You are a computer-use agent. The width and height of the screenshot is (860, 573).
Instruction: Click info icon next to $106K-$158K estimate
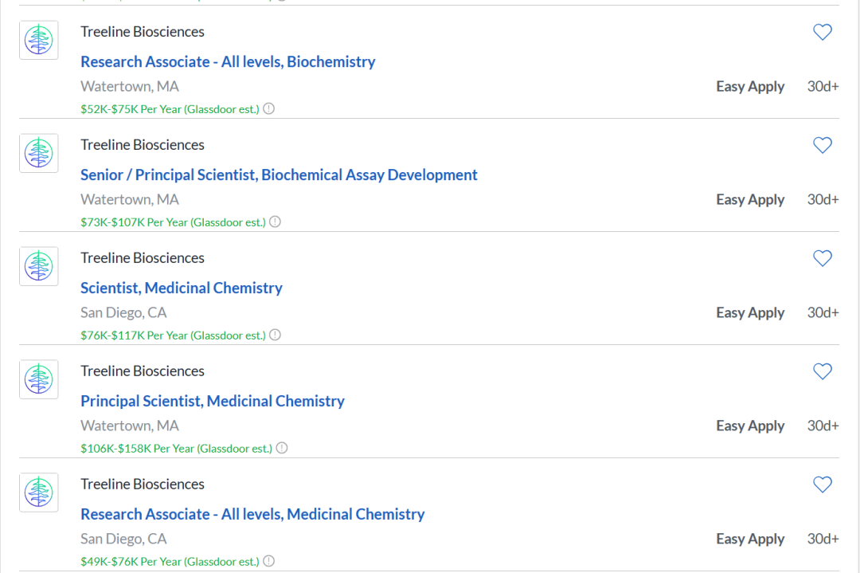(282, 448)
